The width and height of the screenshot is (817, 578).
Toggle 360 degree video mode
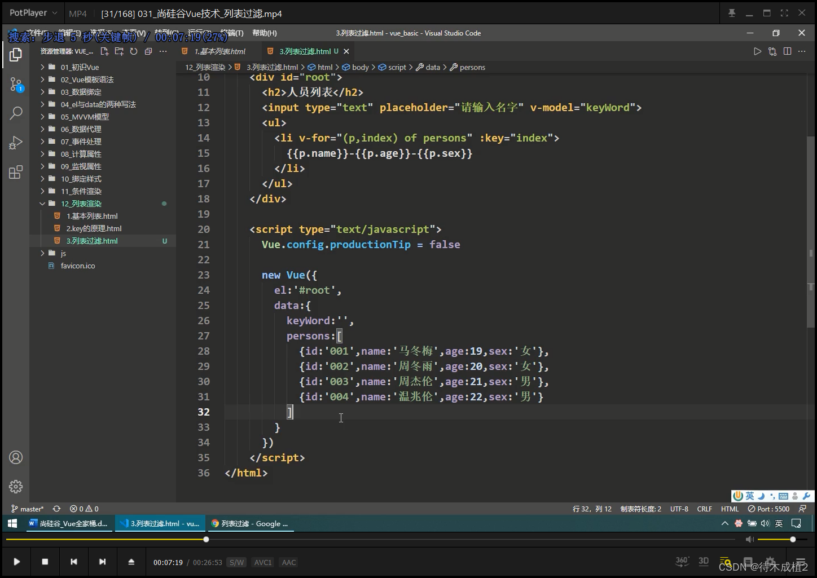tap(682, 561)
